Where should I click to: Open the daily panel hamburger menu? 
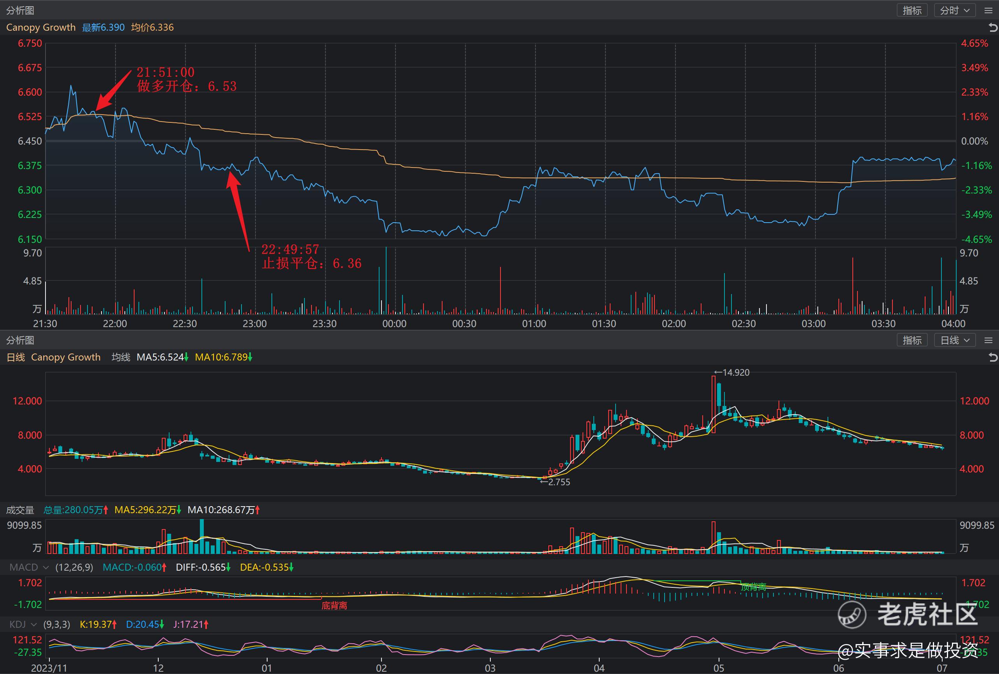988,340
